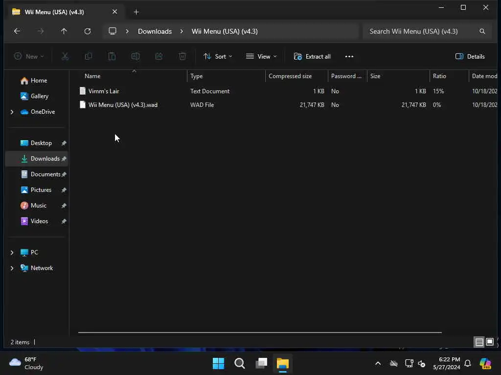Image resolution: width=501 pixels, height=375 pixels.
Task: Open Copilot icon in taskbar corner
Action: 485,363
